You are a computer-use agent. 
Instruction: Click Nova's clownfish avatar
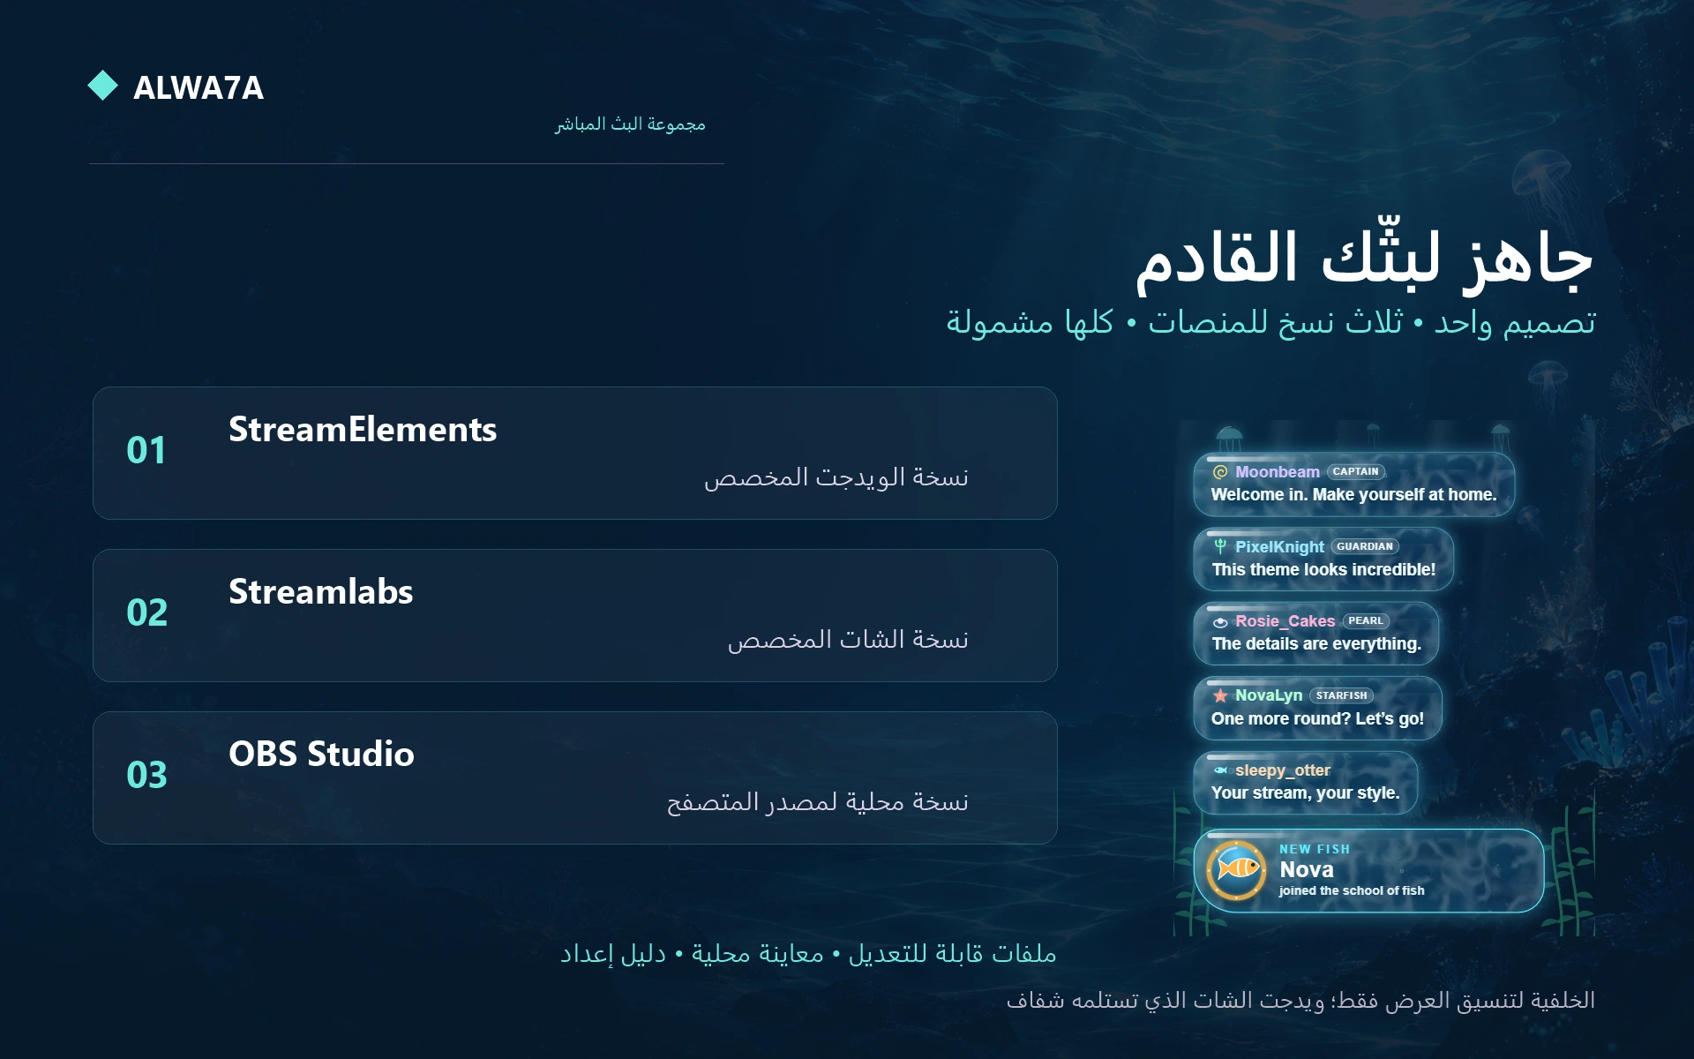(1237, 869)
